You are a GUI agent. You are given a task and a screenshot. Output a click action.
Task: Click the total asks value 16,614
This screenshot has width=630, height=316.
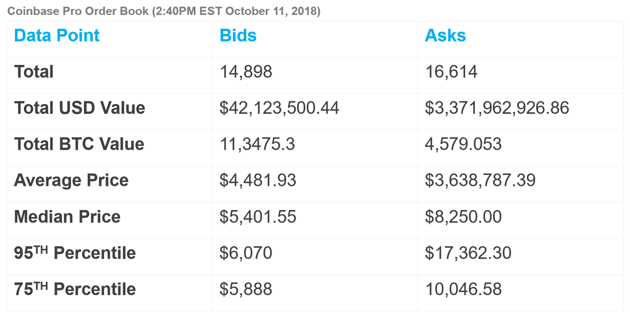coord(451,72)
